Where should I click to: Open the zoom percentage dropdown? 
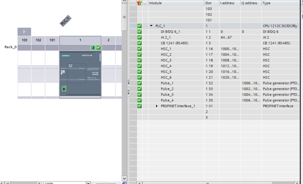click(x=88, y=182)
